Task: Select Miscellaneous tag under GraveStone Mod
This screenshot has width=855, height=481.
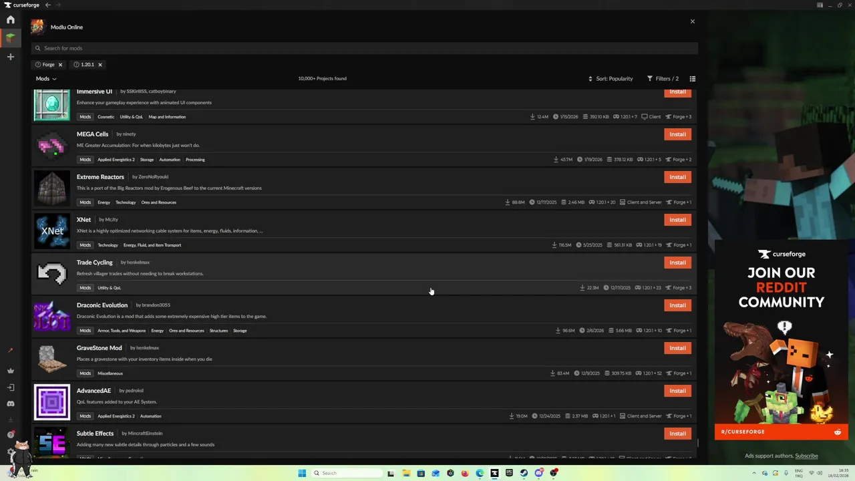Action: 110,373
